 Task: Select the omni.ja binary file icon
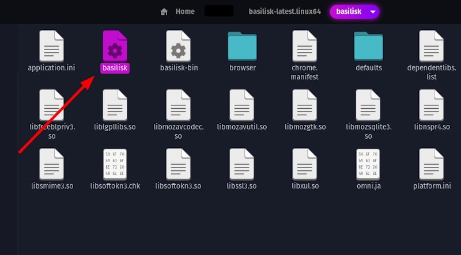point(368,164)
